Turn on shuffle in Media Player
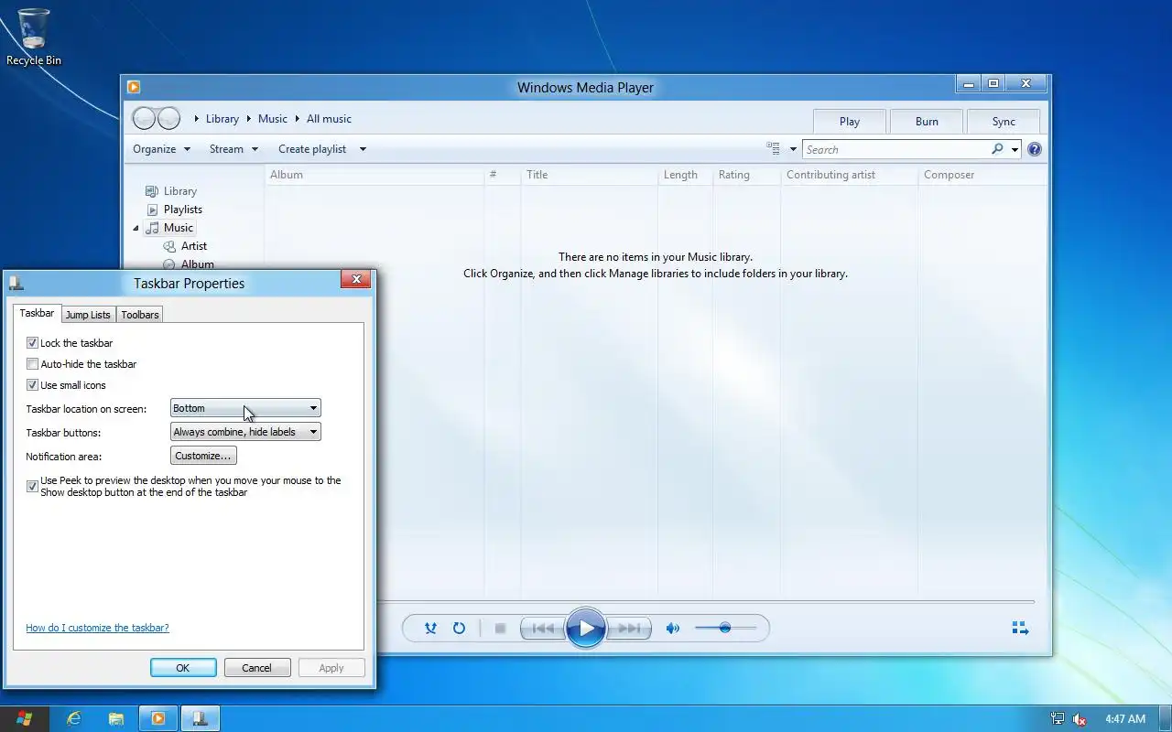This screenshot has height=732, width=1172. tap(430, 629)
